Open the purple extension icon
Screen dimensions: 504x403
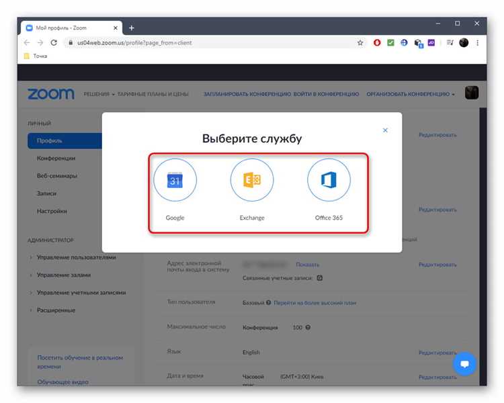431,42
